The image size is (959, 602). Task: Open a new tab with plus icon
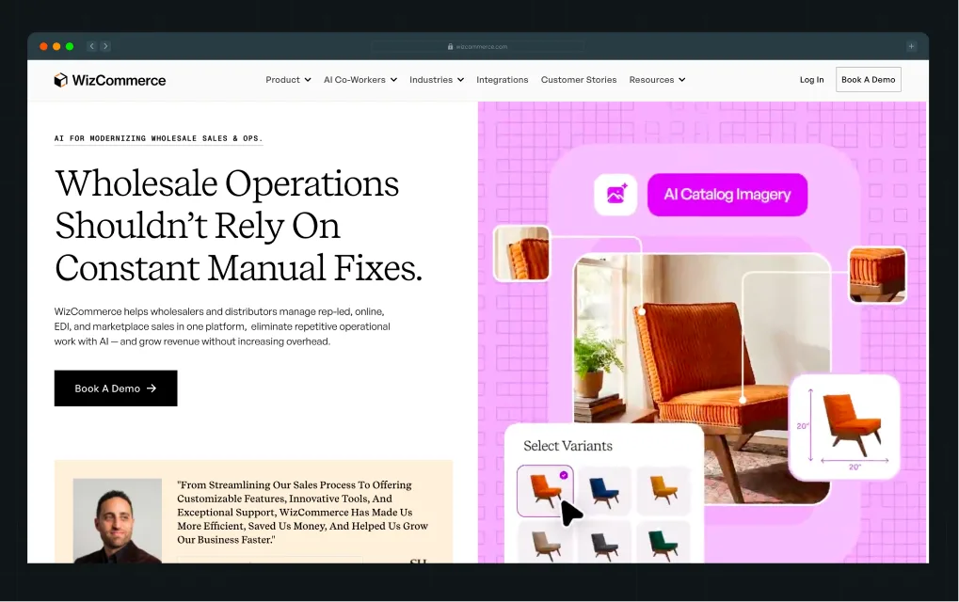click(x=911, y=46)
